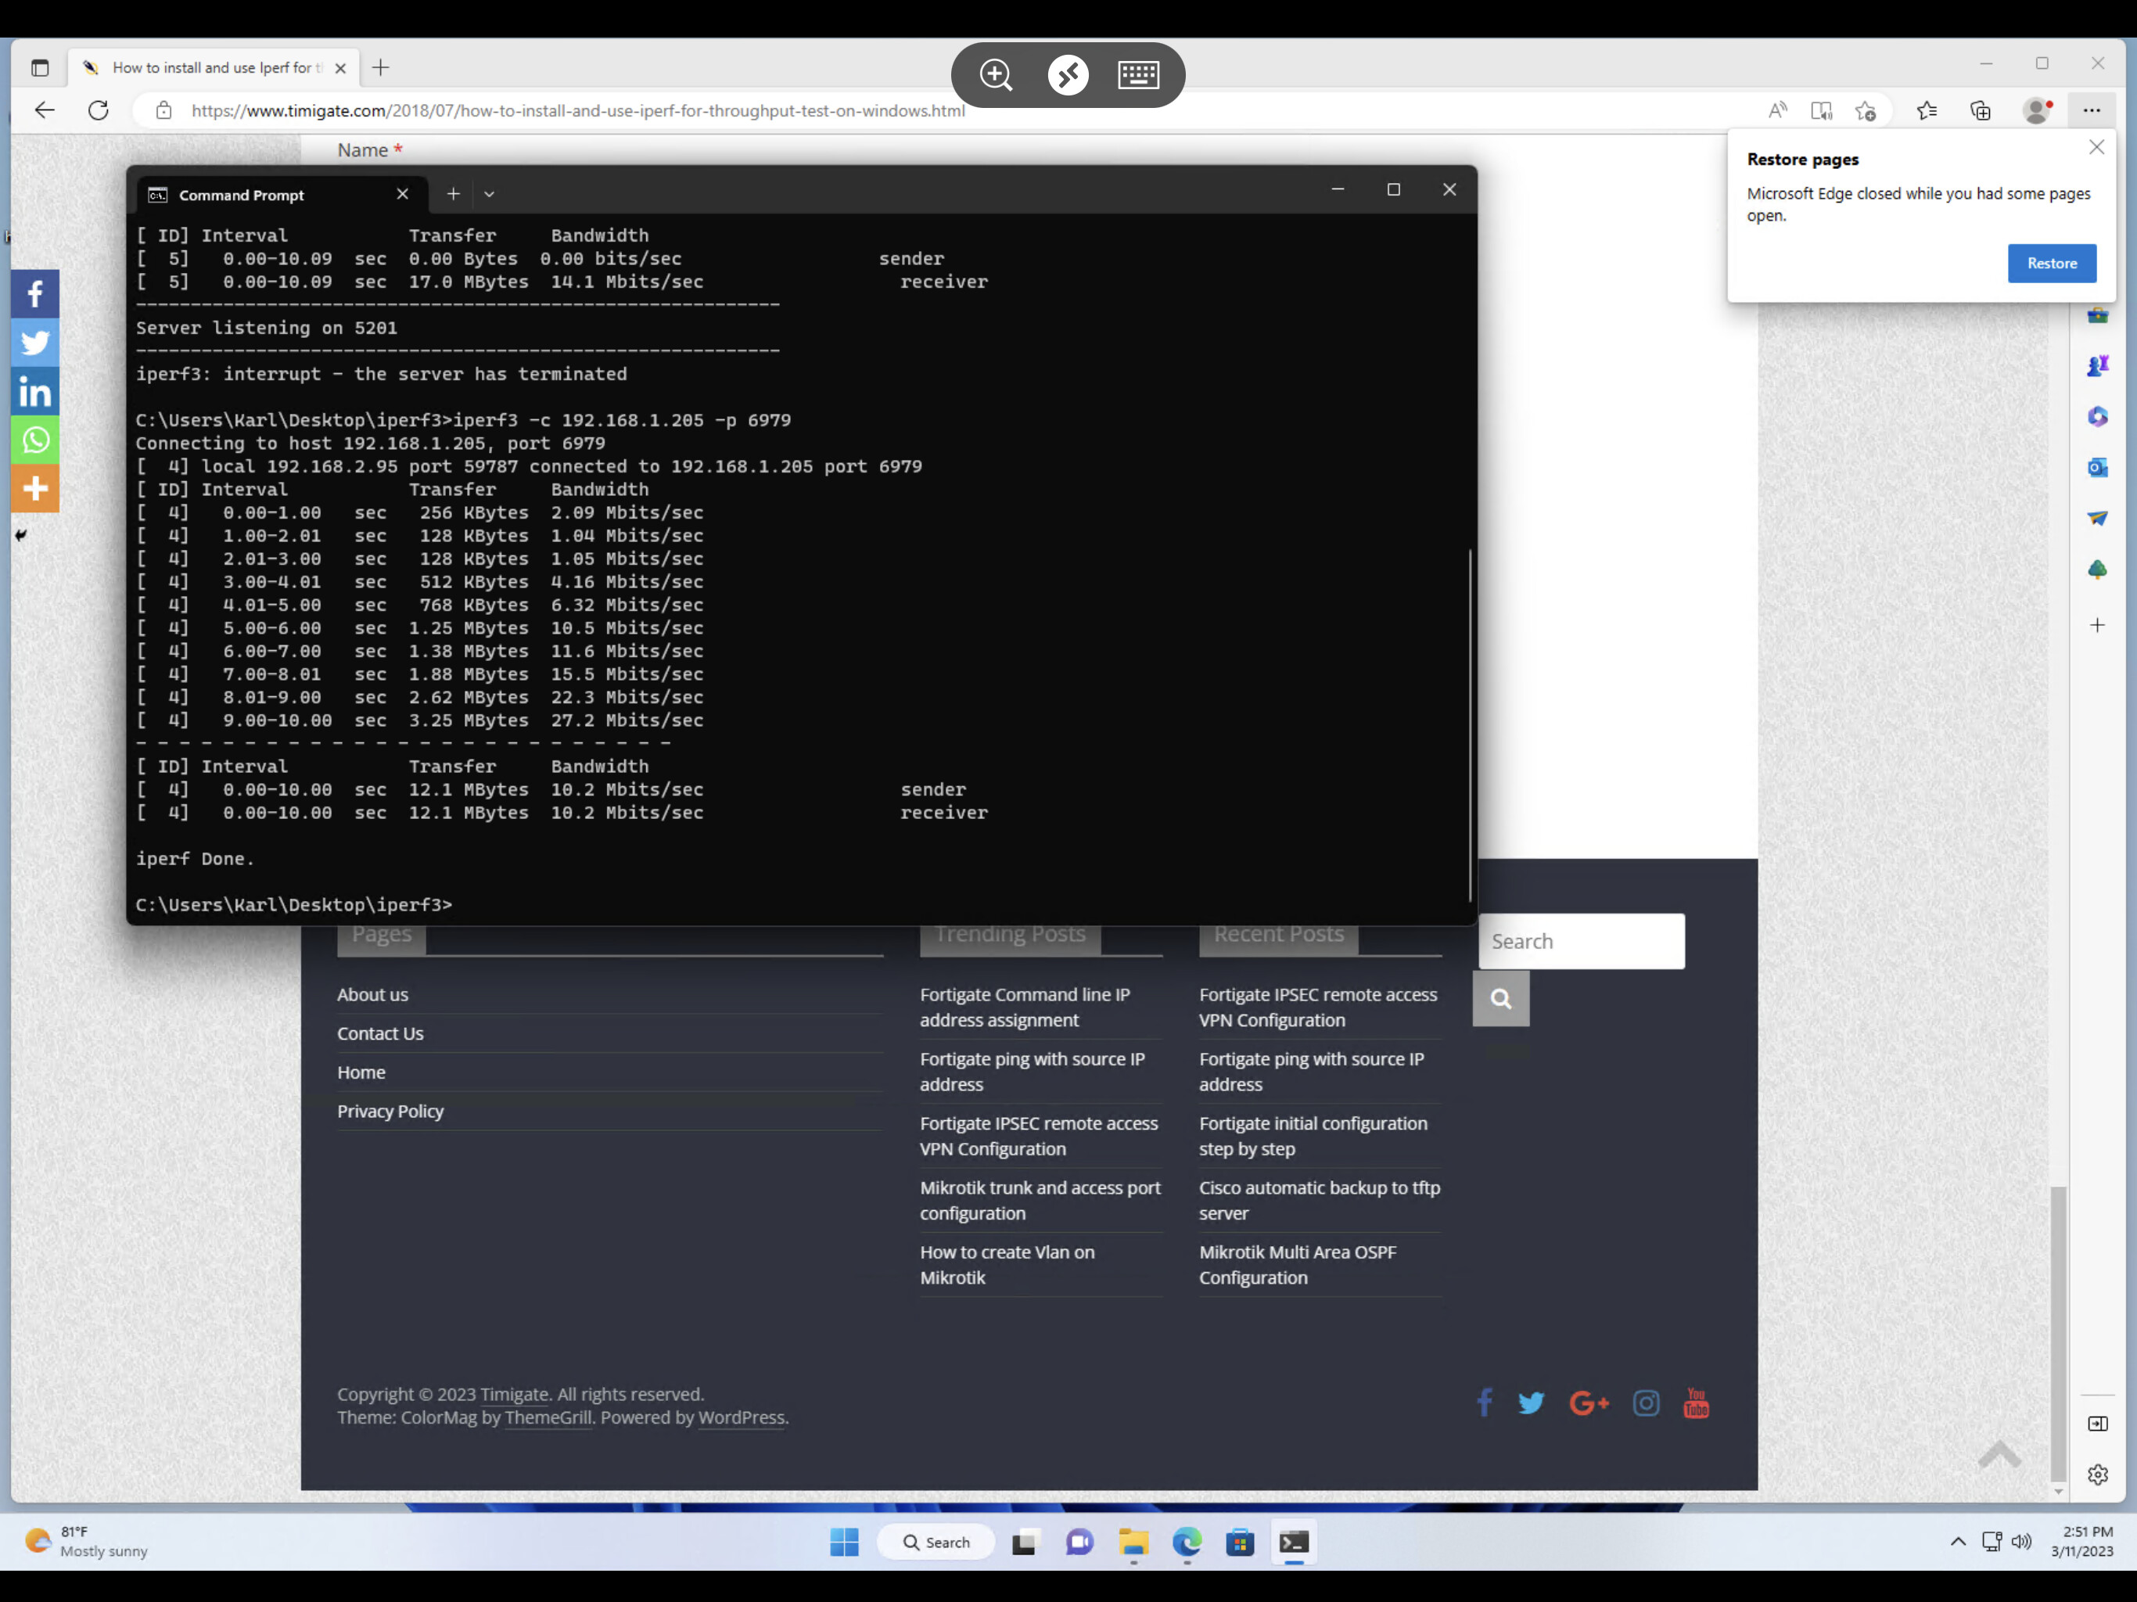Click the Edge address bar URL
The image size is (2137, 1602).
(x=578, y=110)
